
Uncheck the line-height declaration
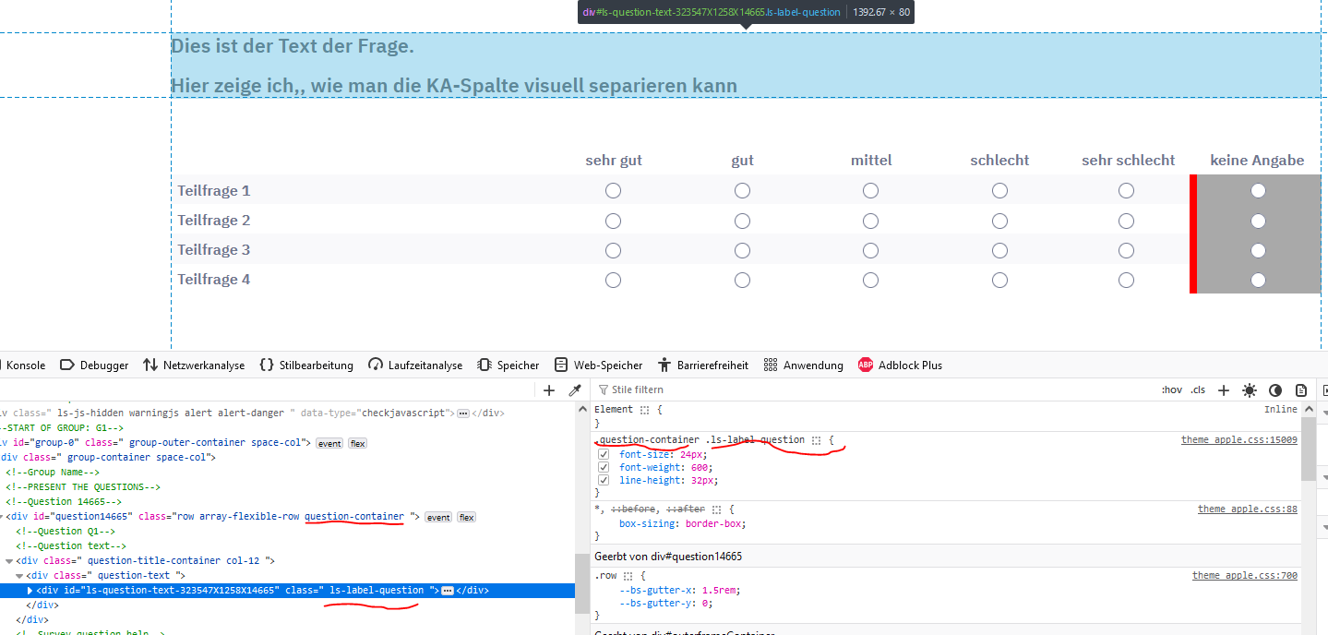coord(604,481)
